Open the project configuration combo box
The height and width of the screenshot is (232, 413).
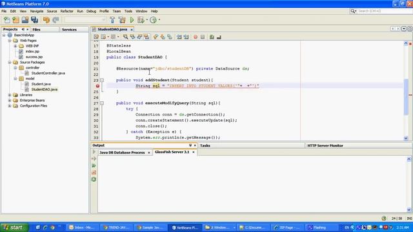click(x=85, y=20)
